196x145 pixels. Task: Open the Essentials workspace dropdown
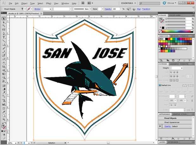(x=128, y=3)
